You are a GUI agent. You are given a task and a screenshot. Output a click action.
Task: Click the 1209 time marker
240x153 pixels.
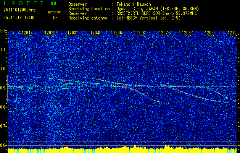pos(209,33)
